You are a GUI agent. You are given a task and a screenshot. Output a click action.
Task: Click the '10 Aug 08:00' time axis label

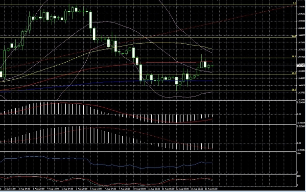pos(140,189)
